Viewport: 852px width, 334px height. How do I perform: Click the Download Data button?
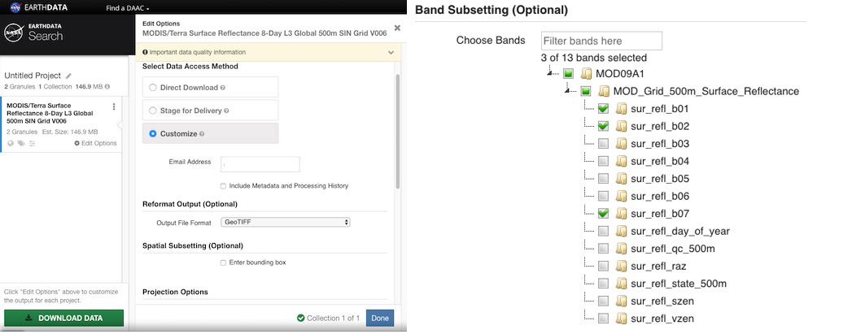pyautogui.click(x=63, y=318)
